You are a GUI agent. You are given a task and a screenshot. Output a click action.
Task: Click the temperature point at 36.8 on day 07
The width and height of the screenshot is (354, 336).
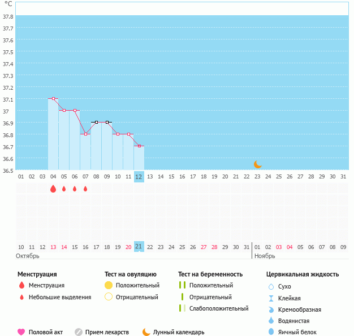[x=85, y=134]
